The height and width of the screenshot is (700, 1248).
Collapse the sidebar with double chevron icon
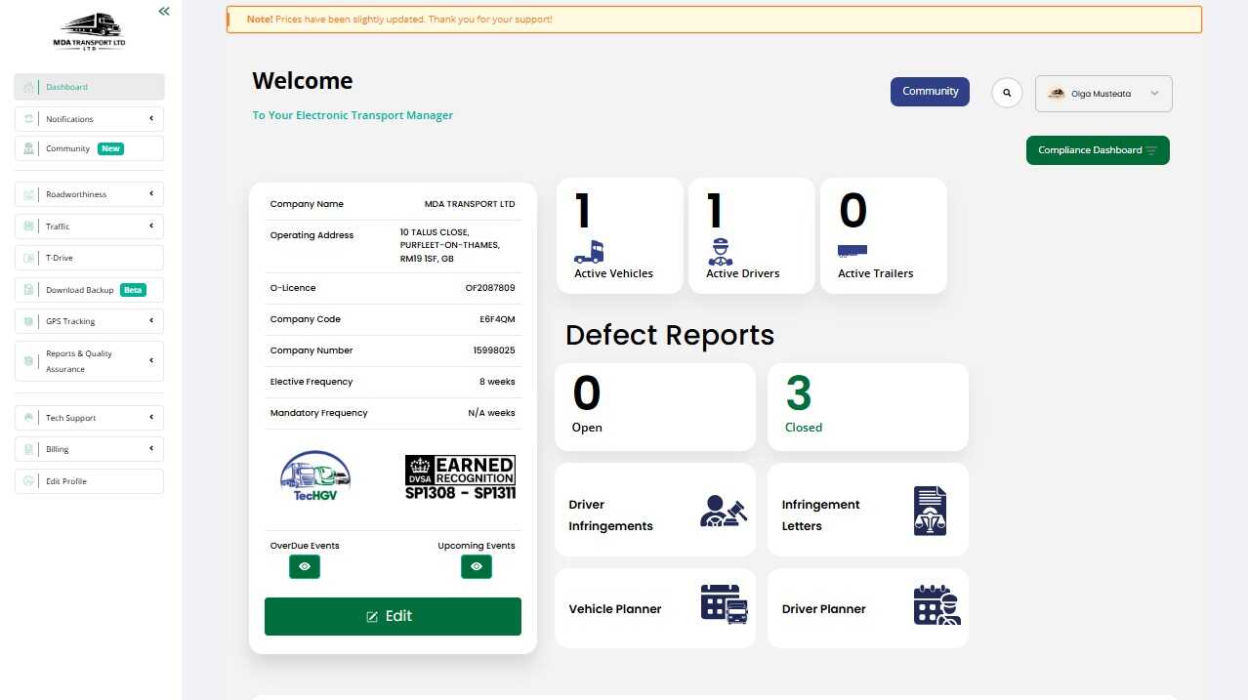164,11
